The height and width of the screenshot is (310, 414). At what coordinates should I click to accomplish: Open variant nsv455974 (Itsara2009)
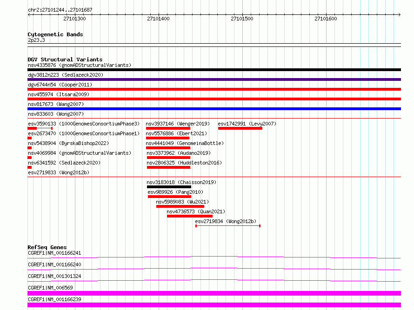pyautogui.click(x=59, y=94)
